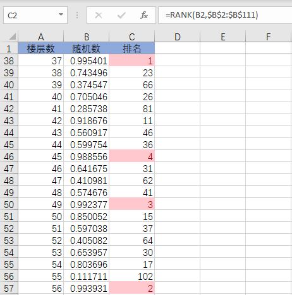The width and height of the screenshot is (292, 295).
Task: Select column E header
Action: 223,37
